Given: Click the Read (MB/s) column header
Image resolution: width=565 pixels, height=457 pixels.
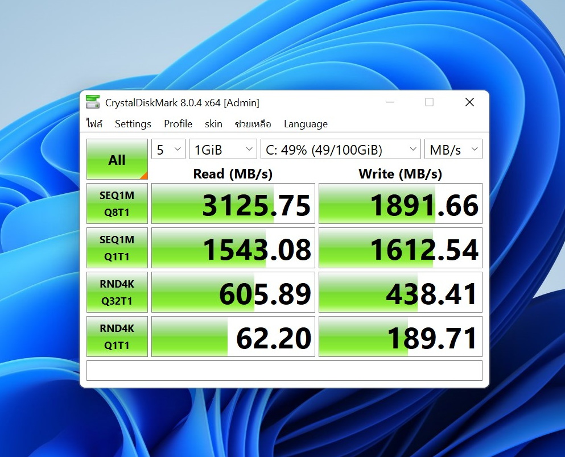Looking at the screenshot, I should 233,174.
